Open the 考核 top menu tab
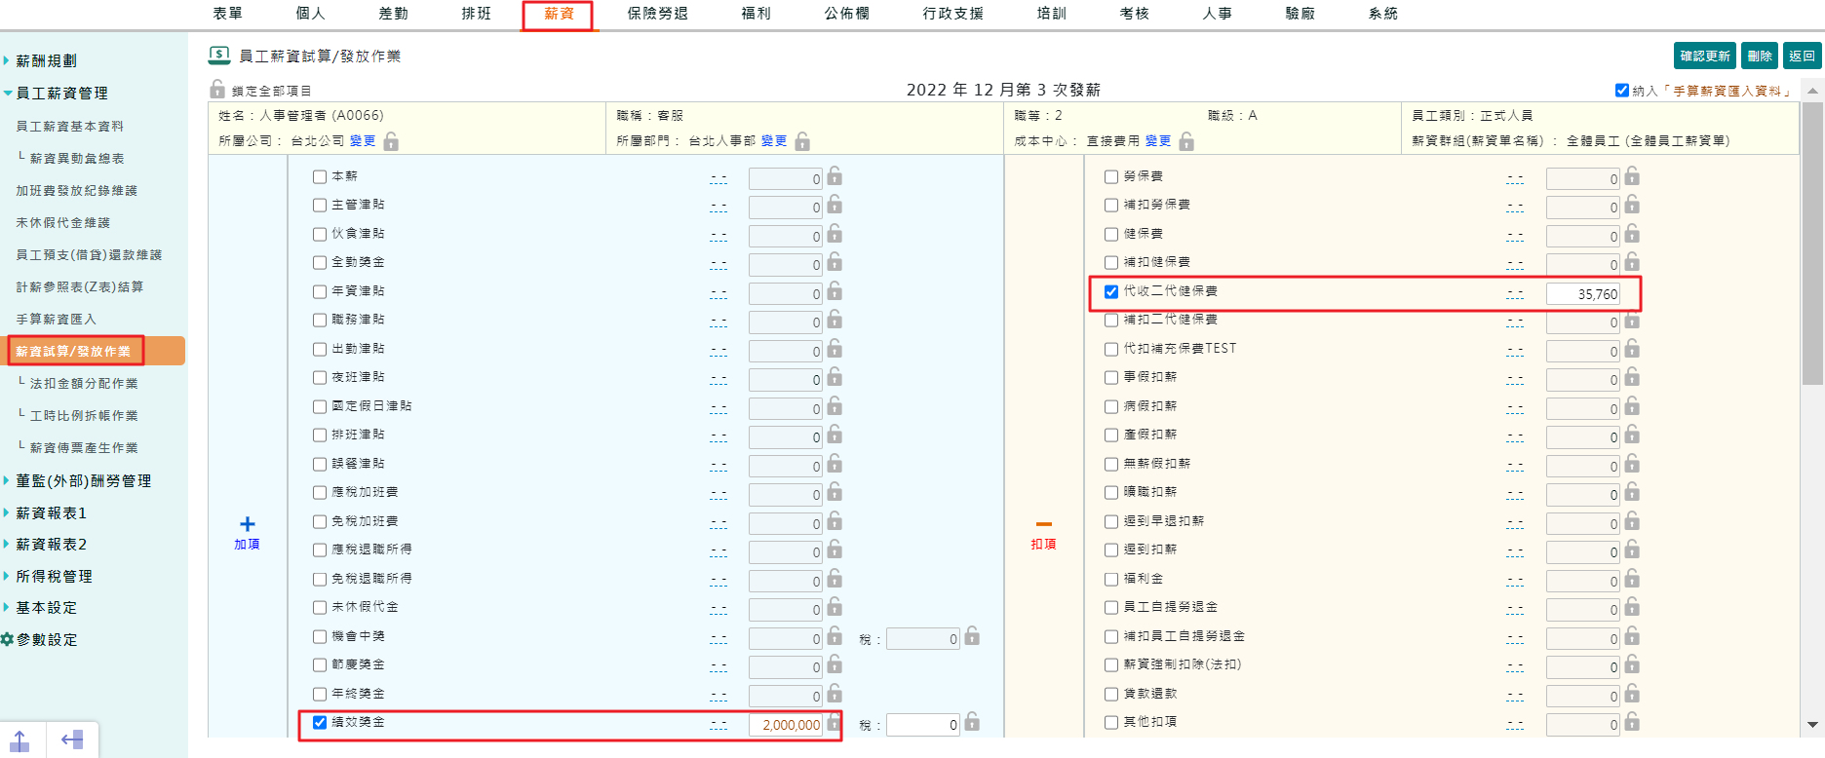 (x=1134, y=14)
